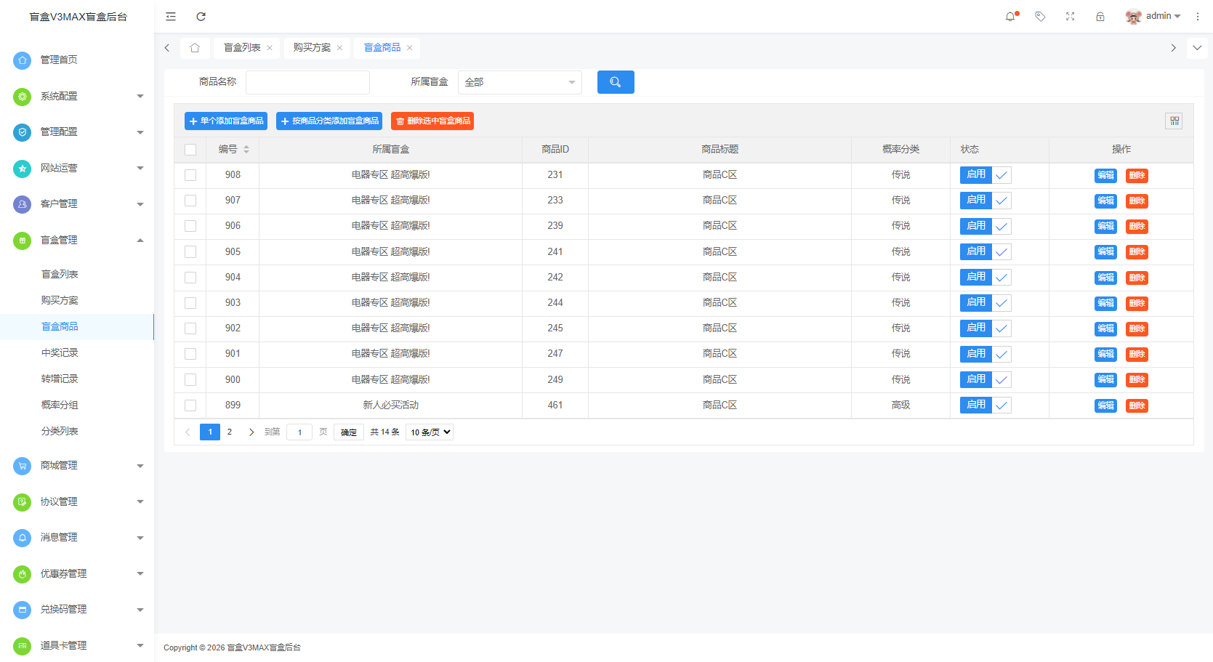Screen dimensions: 1213x662
Task: Click the 管理首页 sidebar icon
Action: click(23, 60)
